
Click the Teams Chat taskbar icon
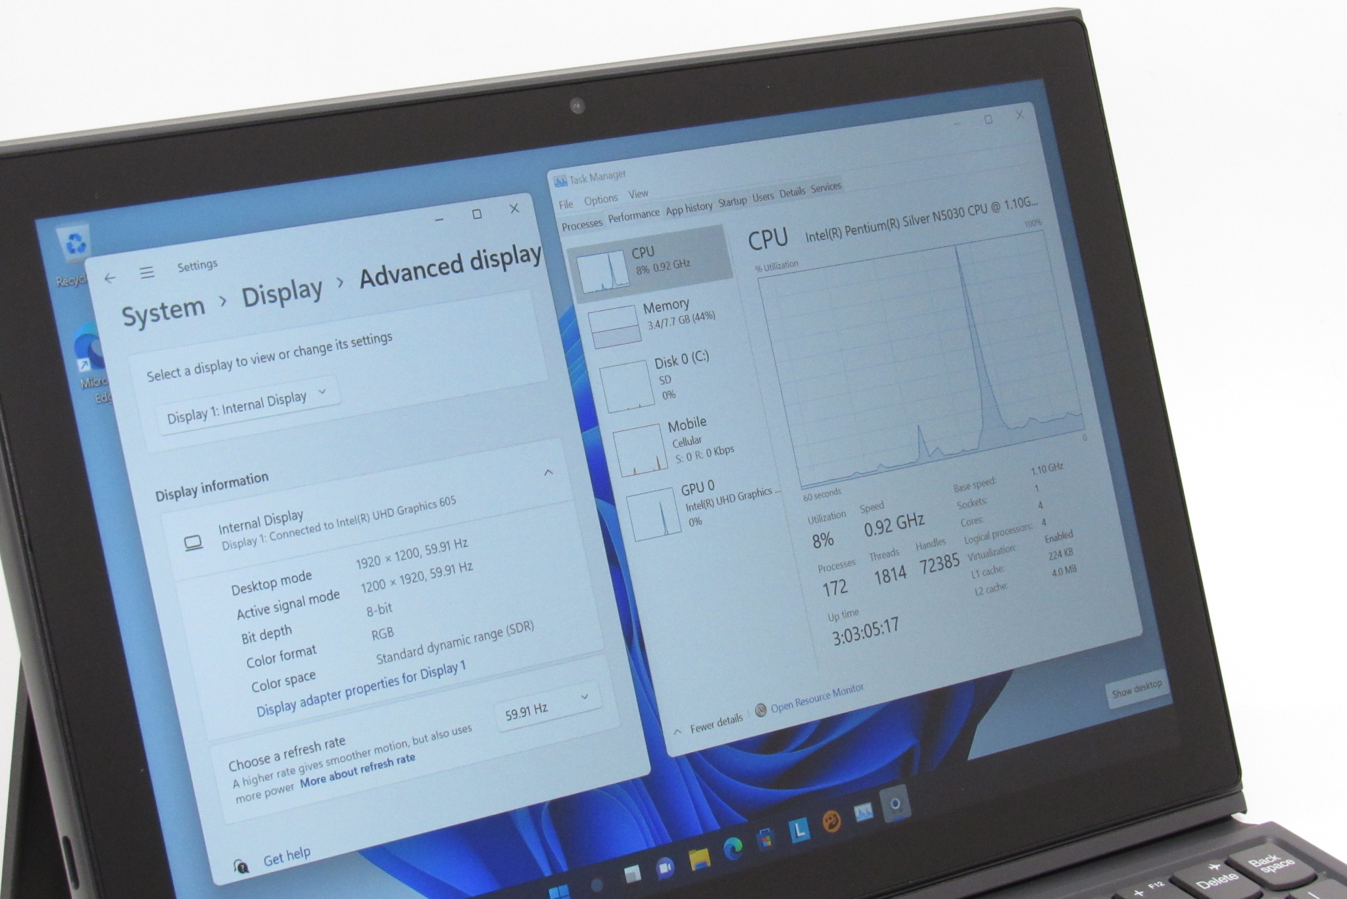pos(665,867)
